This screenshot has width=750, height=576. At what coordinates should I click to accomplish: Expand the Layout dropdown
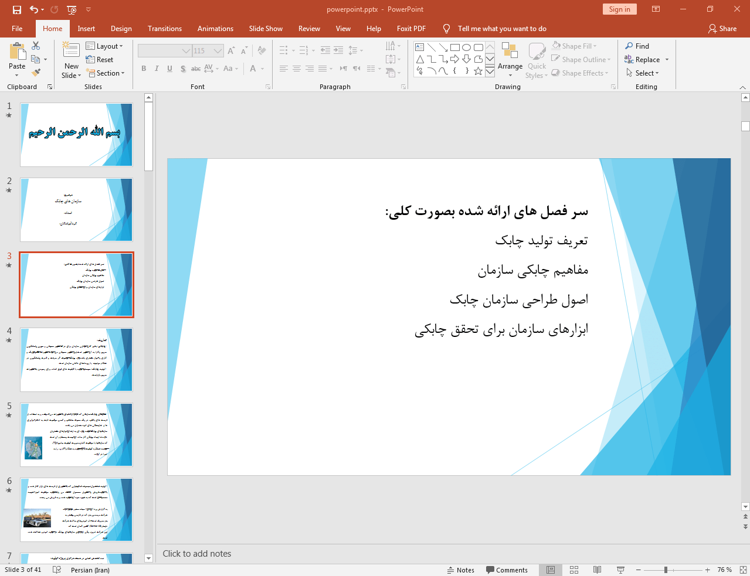tap(105, 46)
